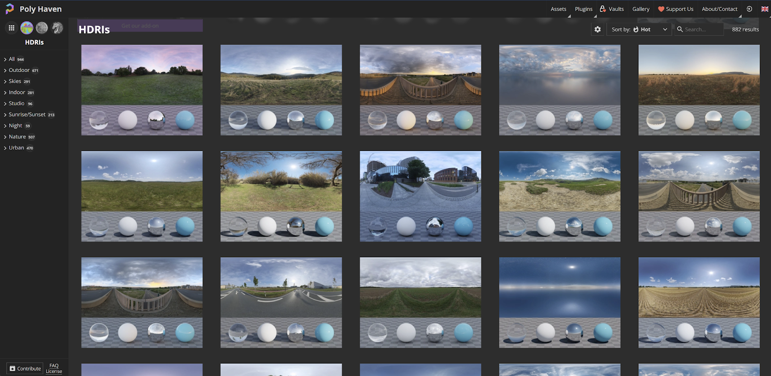Expand the Outdoor category chevron
Screen dimensions: 771x376
[5, 71]
